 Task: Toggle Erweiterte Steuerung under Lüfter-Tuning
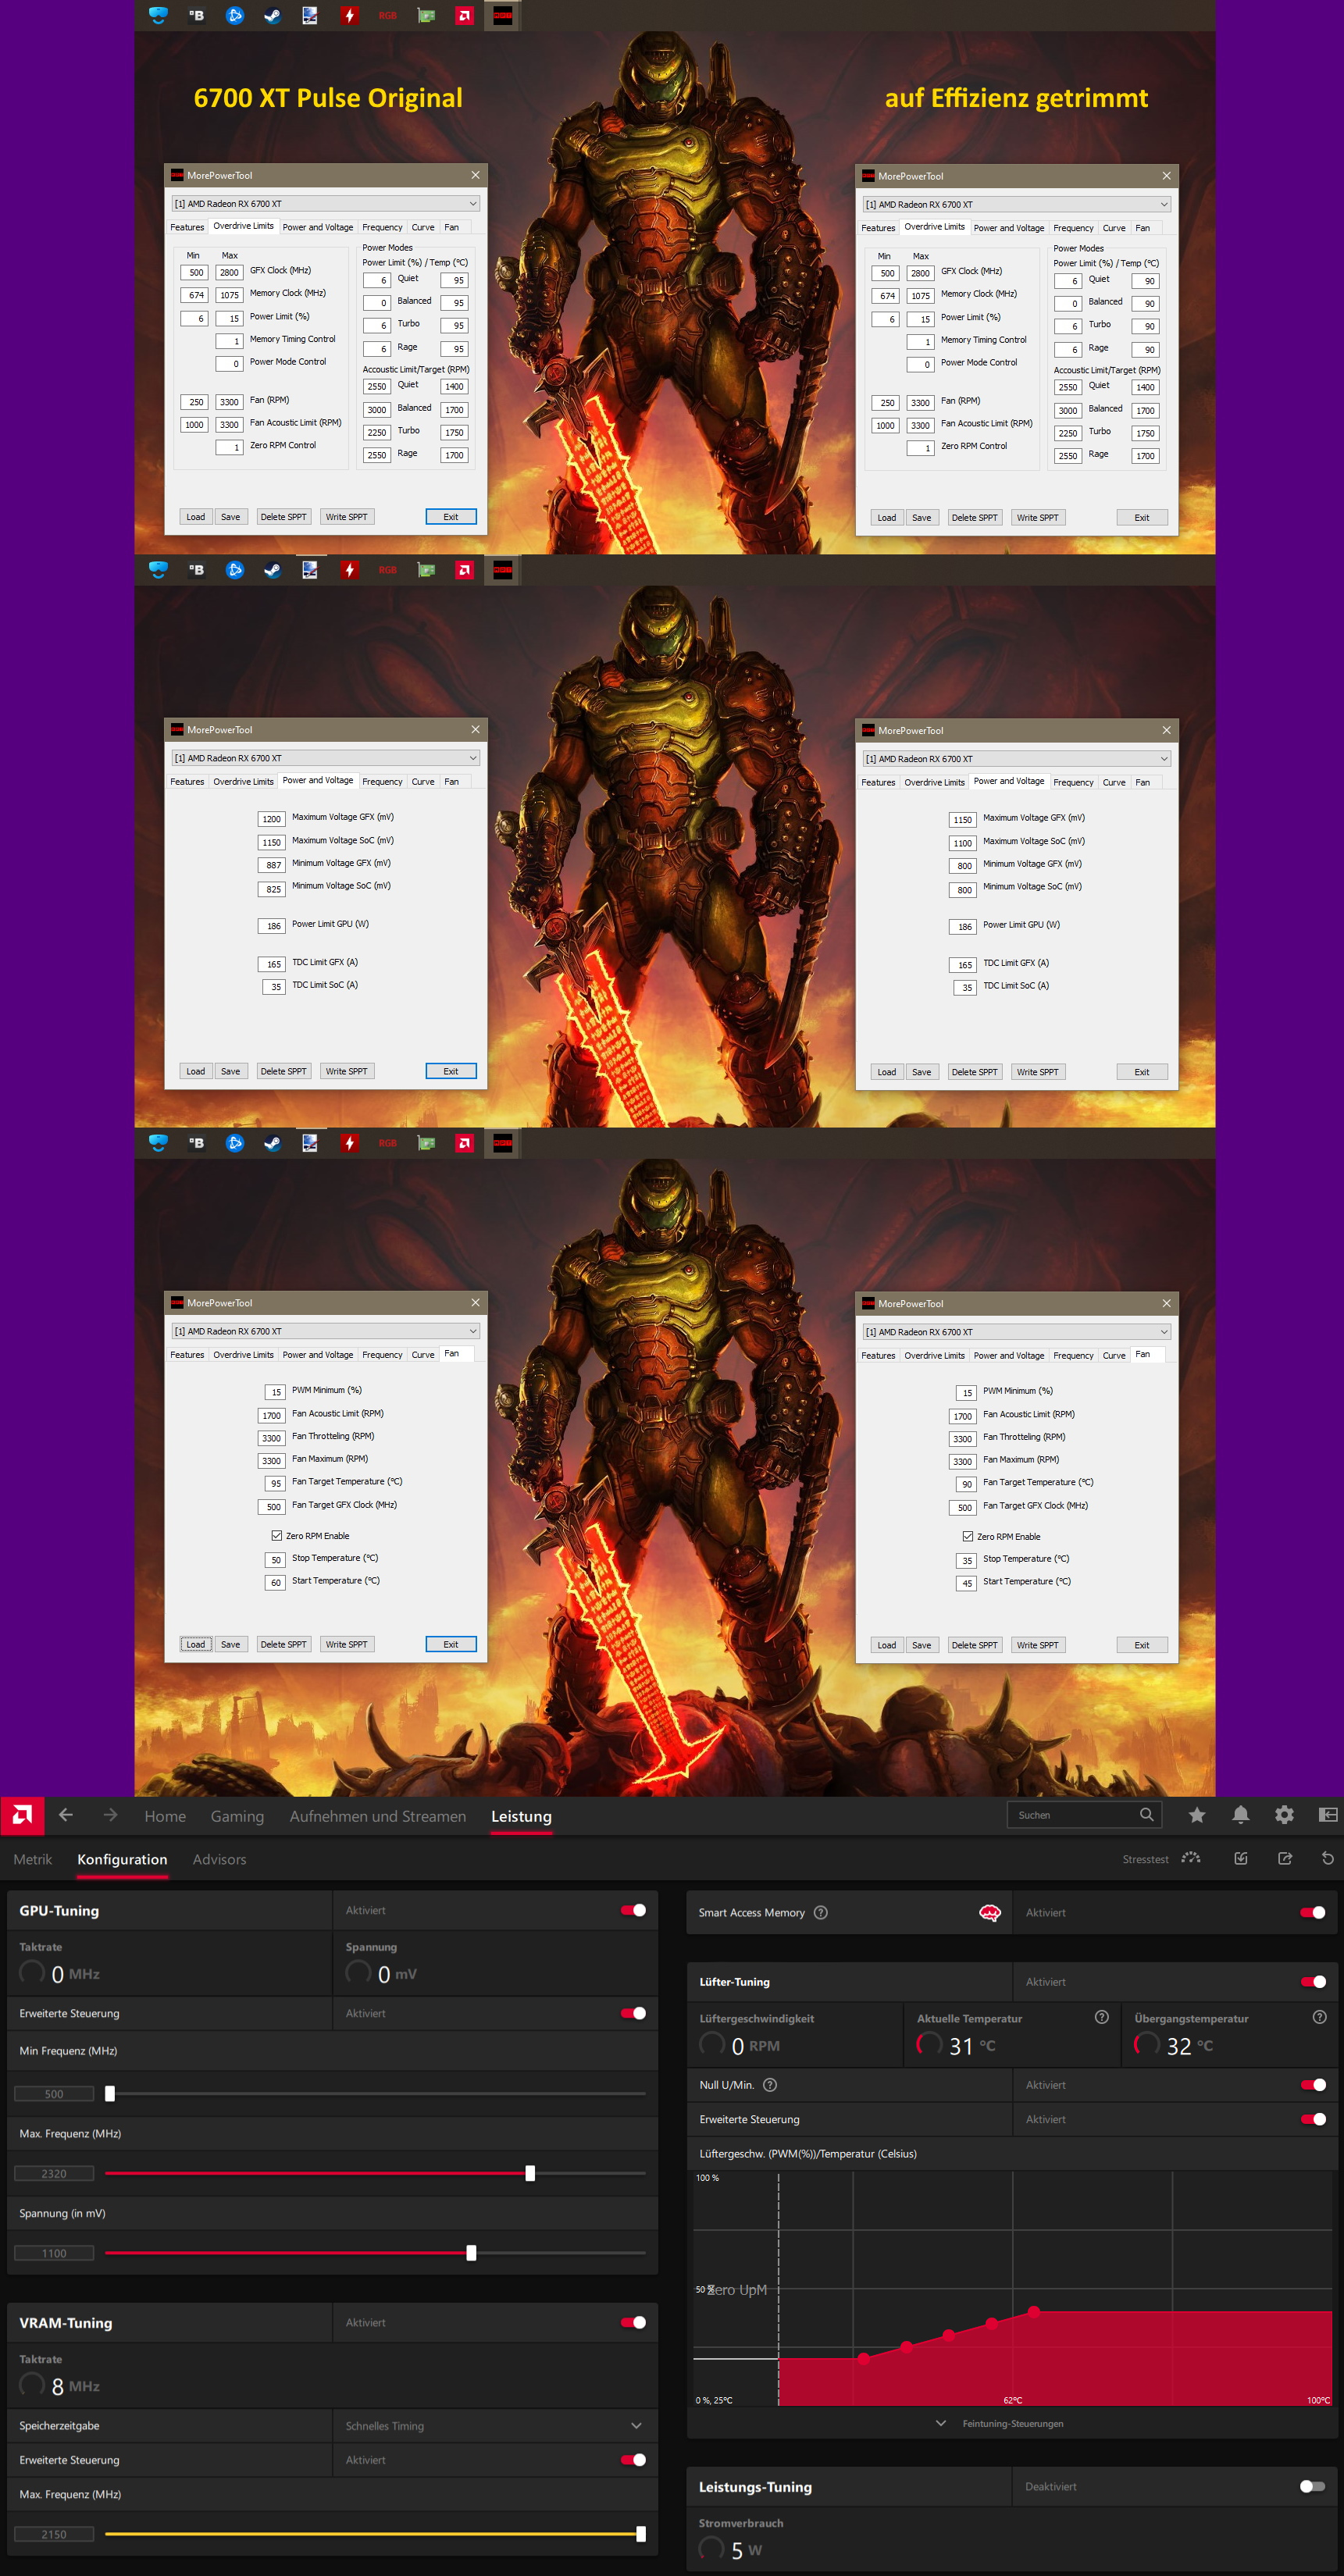(x=1312, y=2119)
